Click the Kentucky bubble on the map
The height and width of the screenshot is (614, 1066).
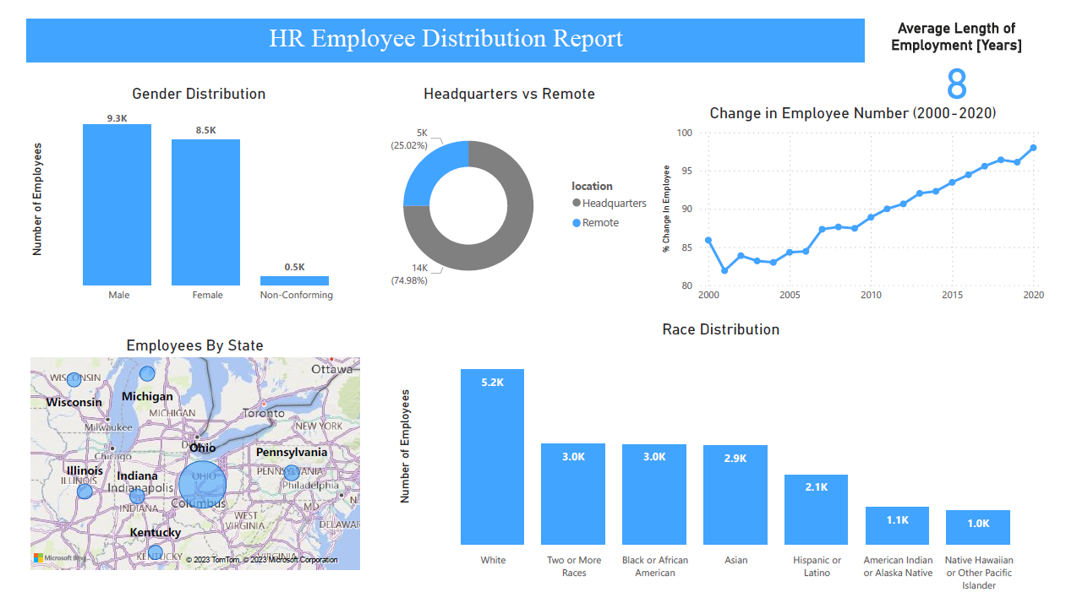(155, 552)
